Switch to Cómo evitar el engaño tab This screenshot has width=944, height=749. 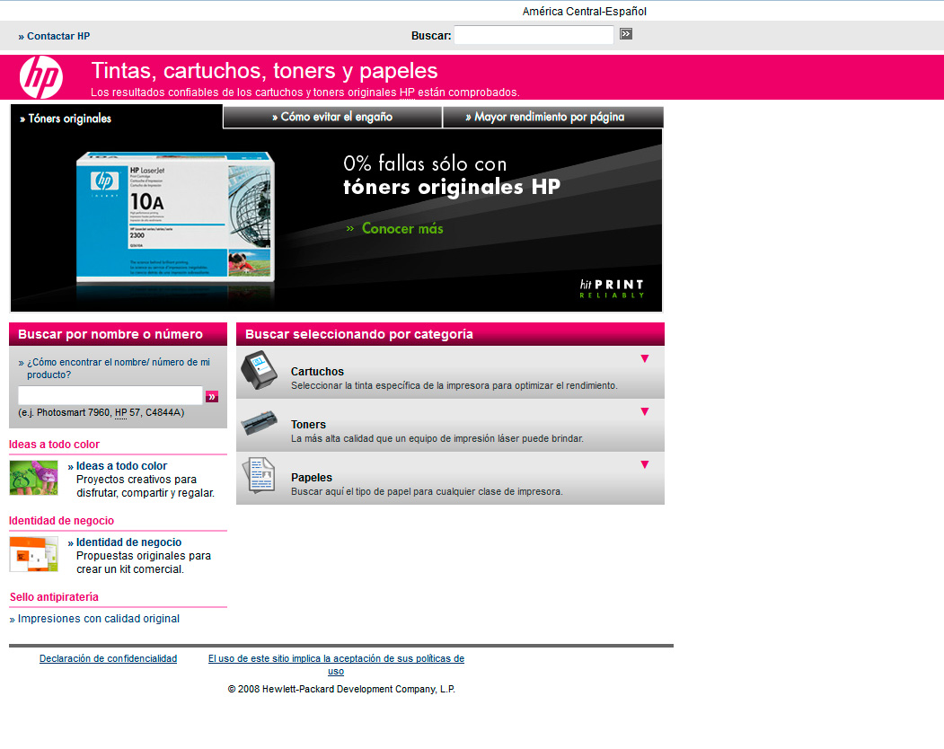coord(332,117)
